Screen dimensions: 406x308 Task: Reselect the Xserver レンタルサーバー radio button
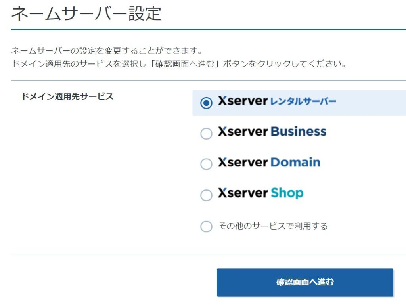coord(206,103)
